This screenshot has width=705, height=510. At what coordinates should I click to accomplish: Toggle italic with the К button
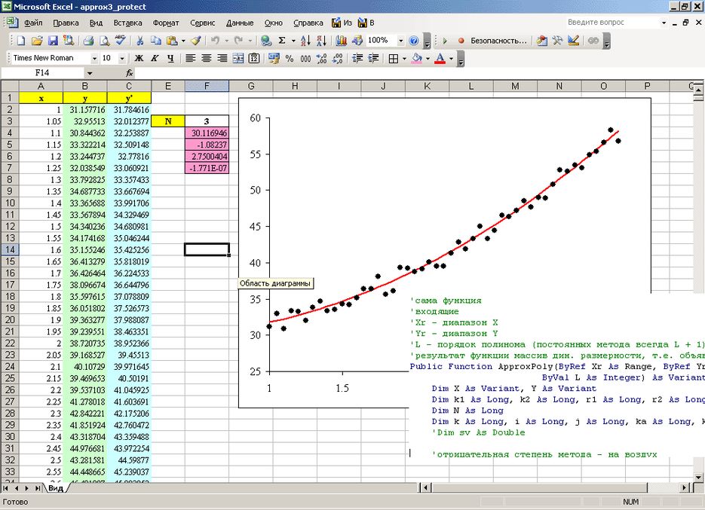(155, 59)
